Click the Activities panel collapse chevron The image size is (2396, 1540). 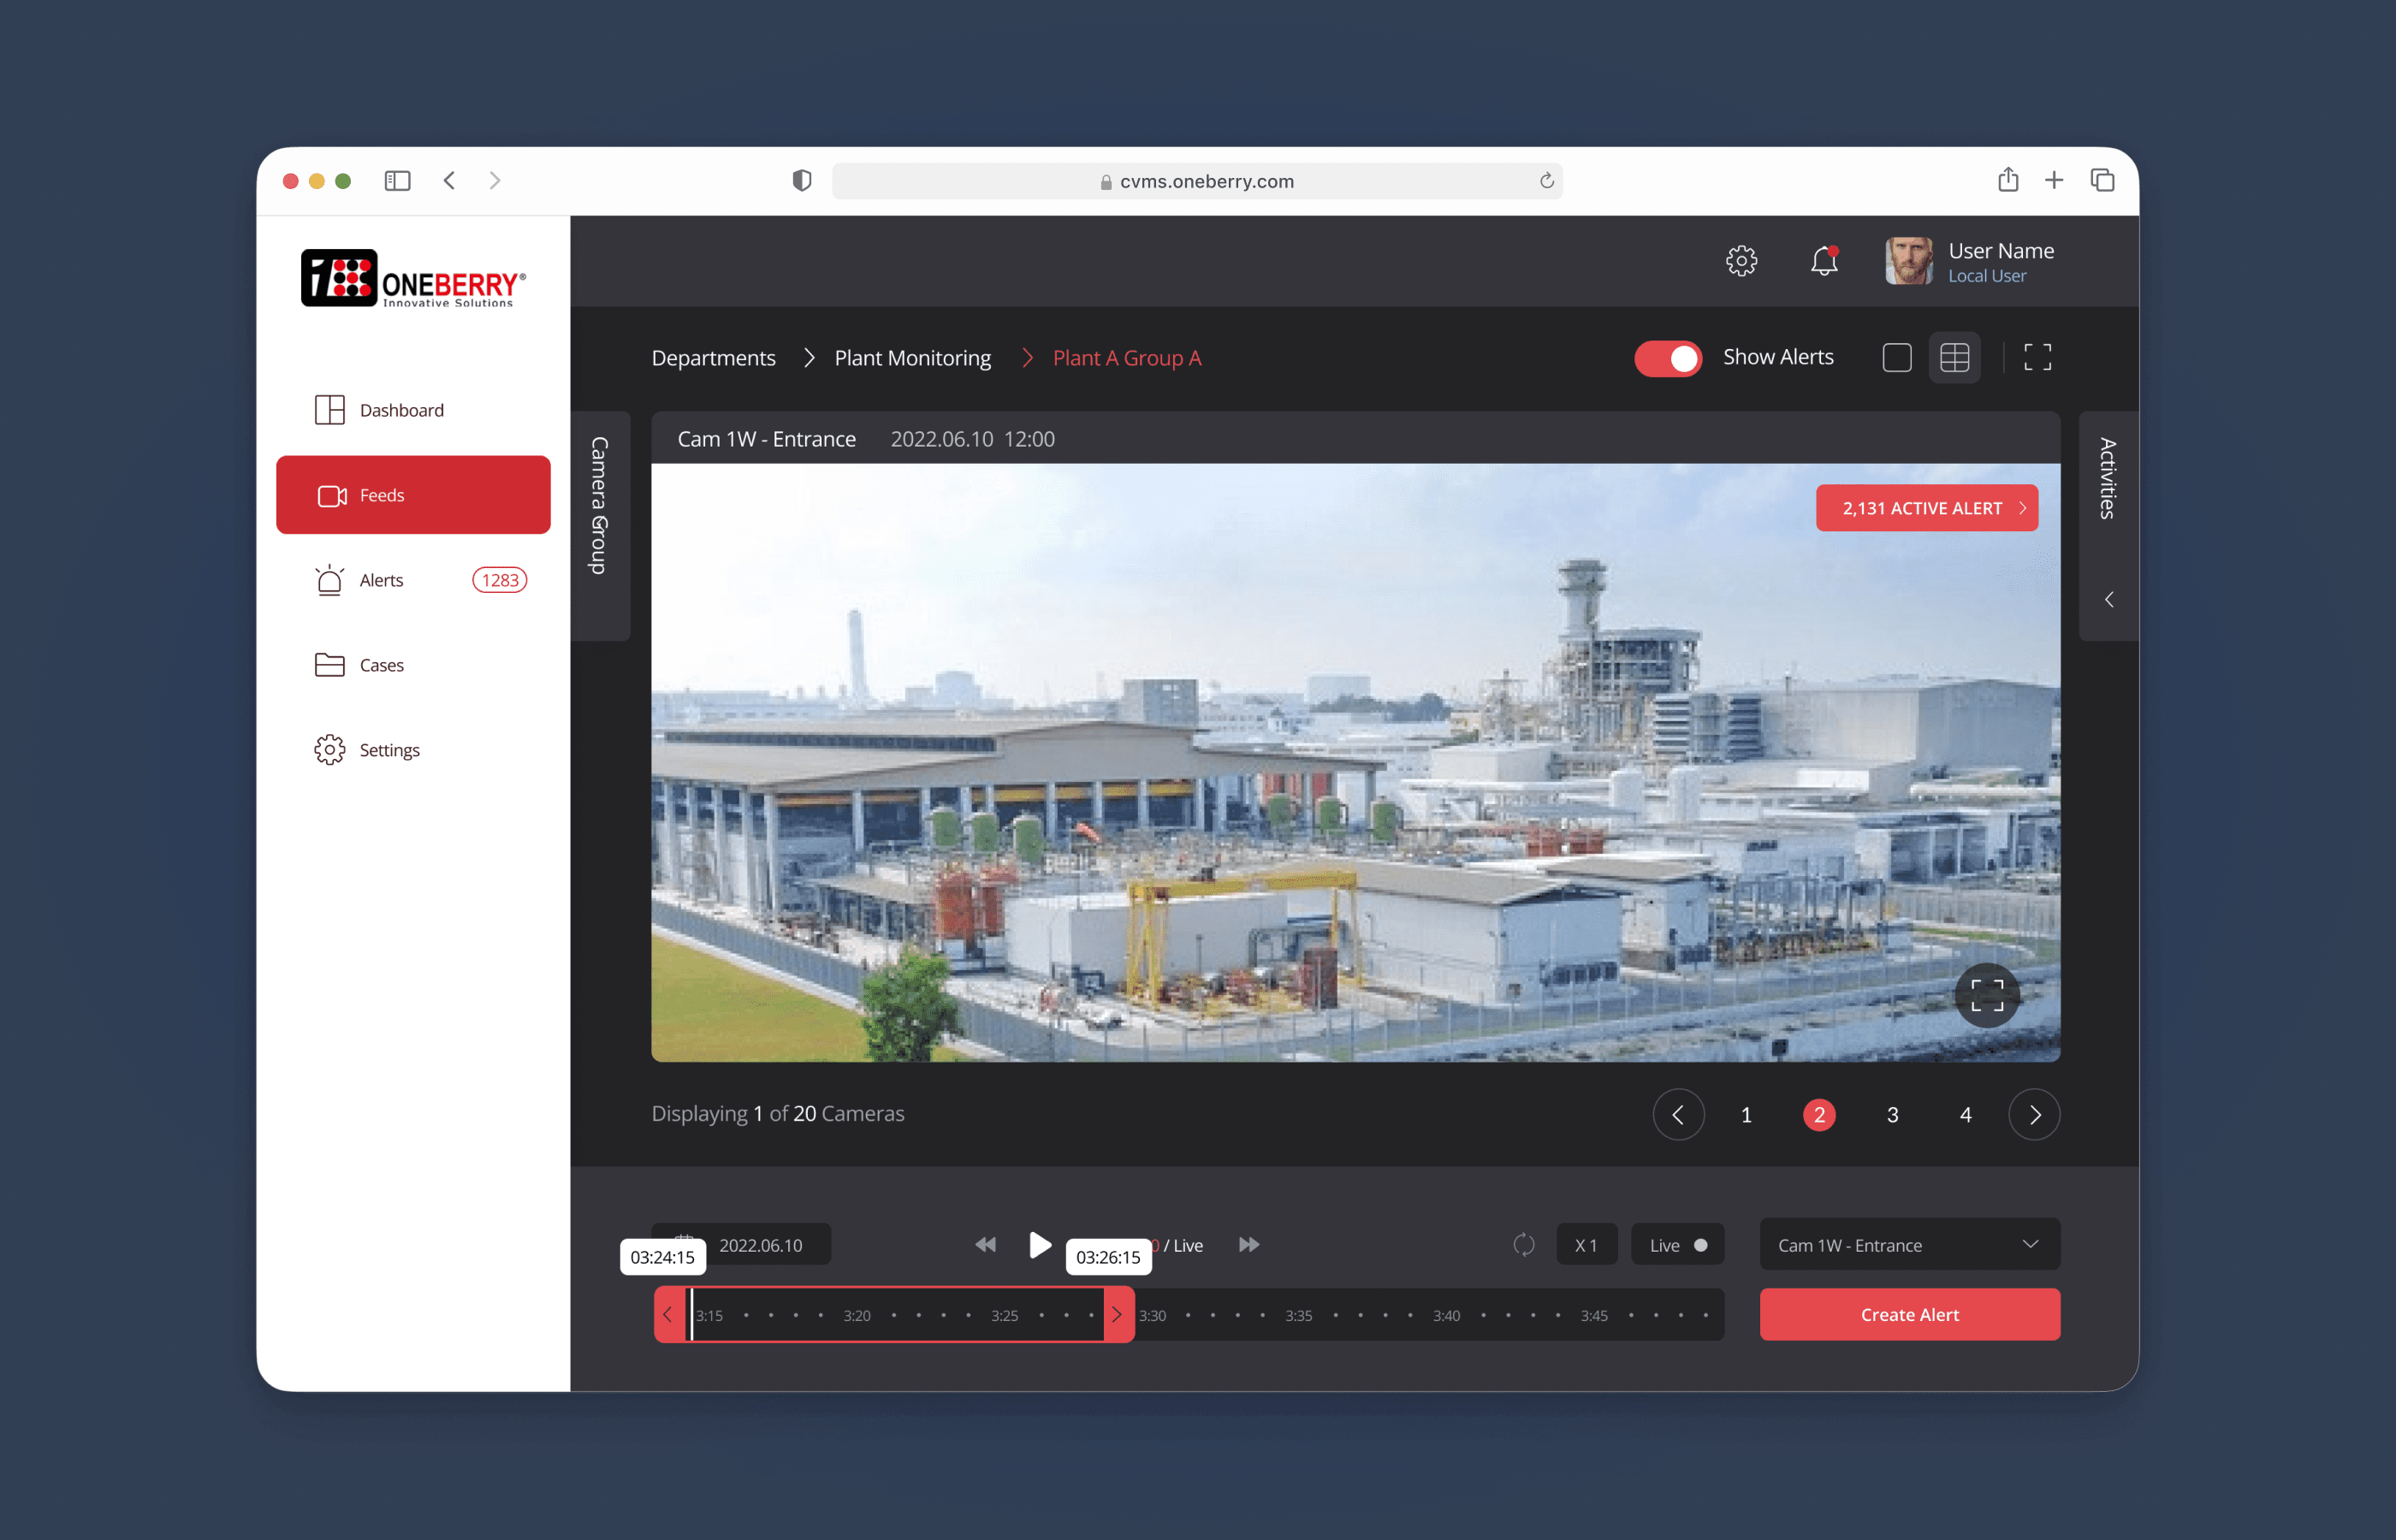coord(2109,600)
